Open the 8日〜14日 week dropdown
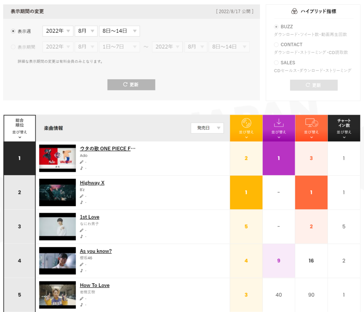364x312 pixels. tap(120, 31)
